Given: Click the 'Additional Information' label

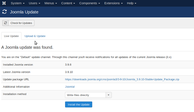Looking at the screenshot, I should pyautogui.click(x=16, y=87).
